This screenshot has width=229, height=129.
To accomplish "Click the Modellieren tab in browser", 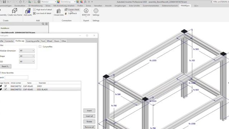I will coord(5,28).
